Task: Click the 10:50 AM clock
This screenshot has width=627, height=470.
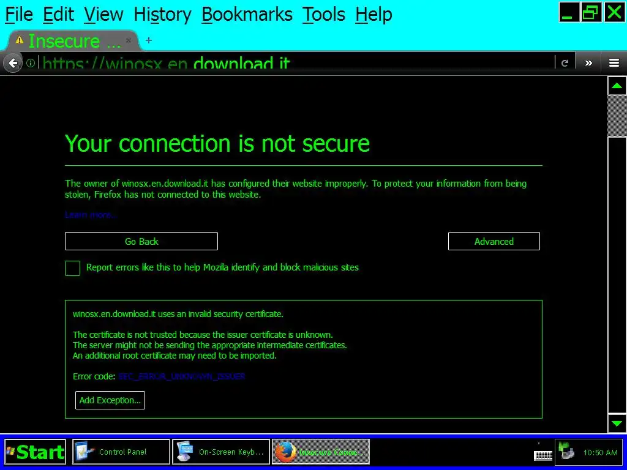Action: [x=600, y=453]
